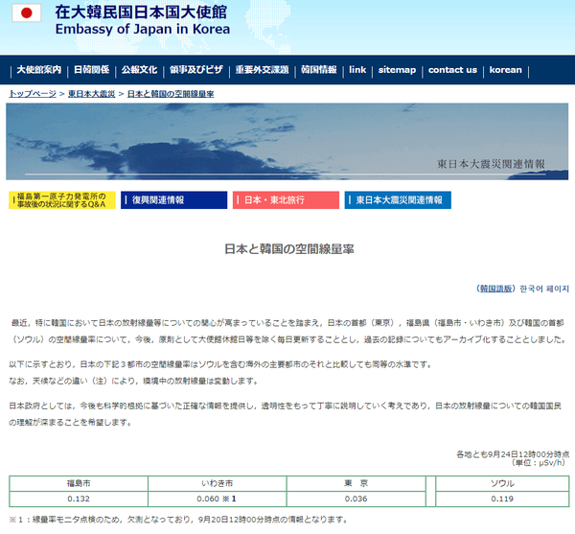
Task: Open the 重要外交課題 menu item
Action: coord(262,70)
